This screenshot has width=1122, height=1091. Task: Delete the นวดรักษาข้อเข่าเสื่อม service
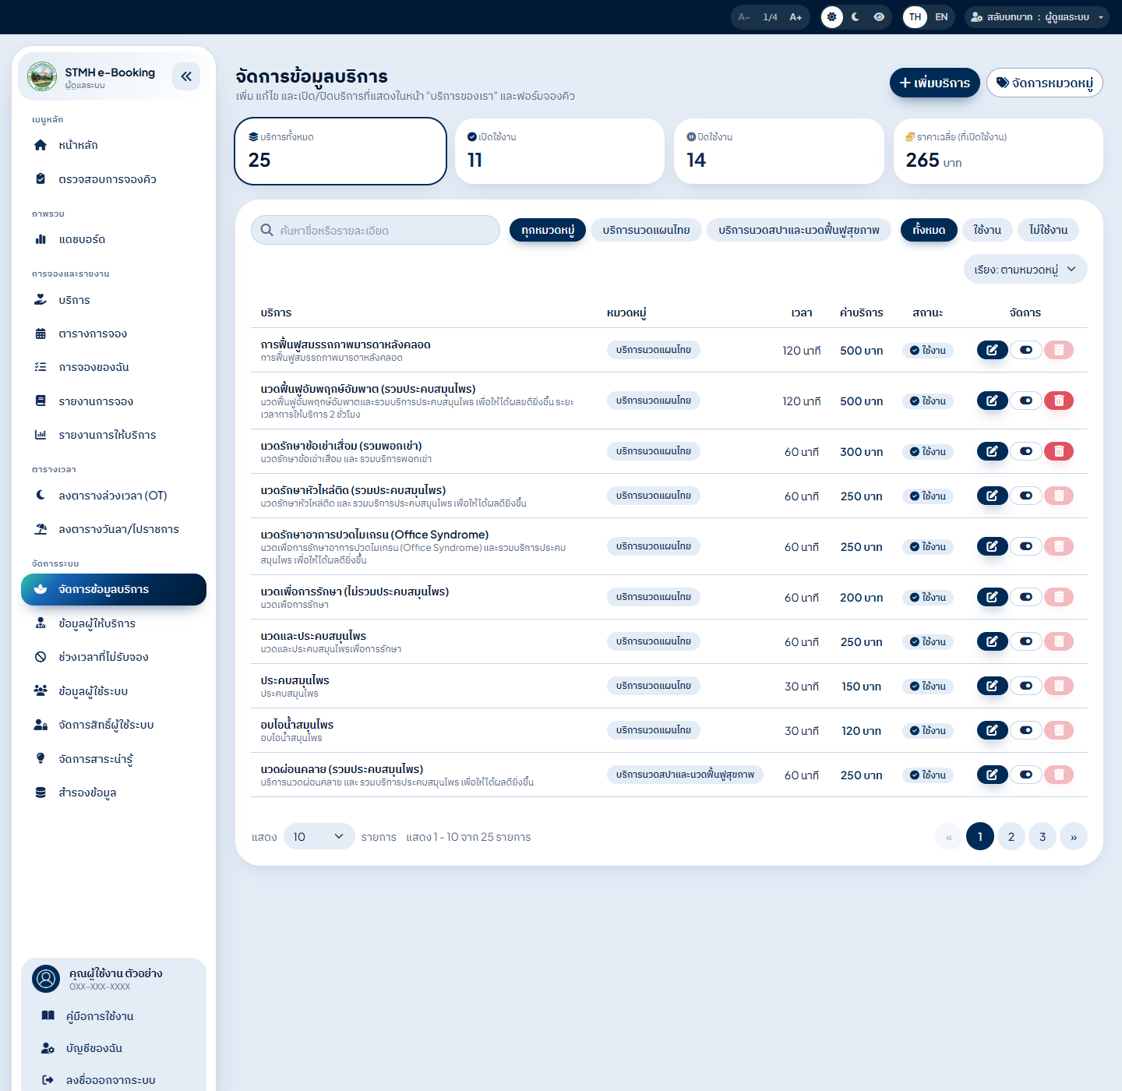[1059, 451]
